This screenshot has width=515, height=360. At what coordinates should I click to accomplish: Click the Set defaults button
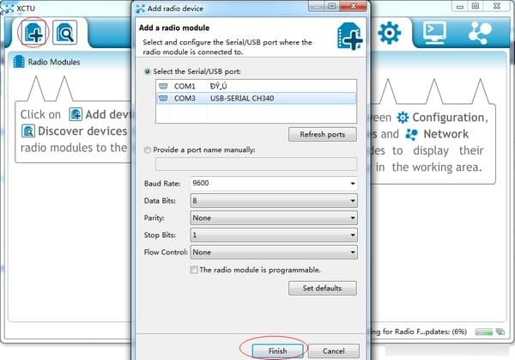coord(323,288)
